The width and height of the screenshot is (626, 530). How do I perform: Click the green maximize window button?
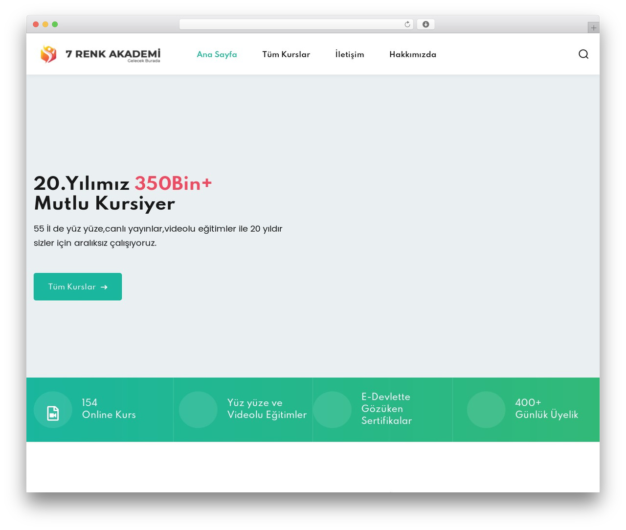(x=55, y=24)
